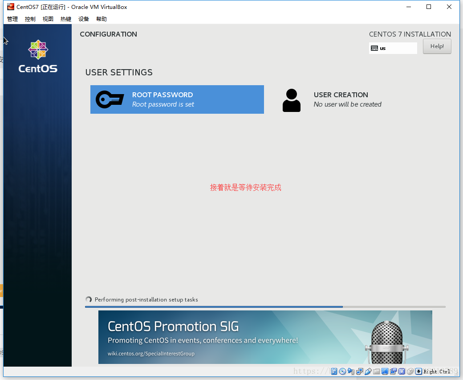Click the CentOS logo in sidebar
Image resolution: width=463 pixels, height=380 pixels.
[38, 56]
